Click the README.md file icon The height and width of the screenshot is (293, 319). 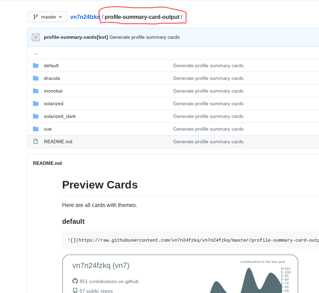point(36,142)
